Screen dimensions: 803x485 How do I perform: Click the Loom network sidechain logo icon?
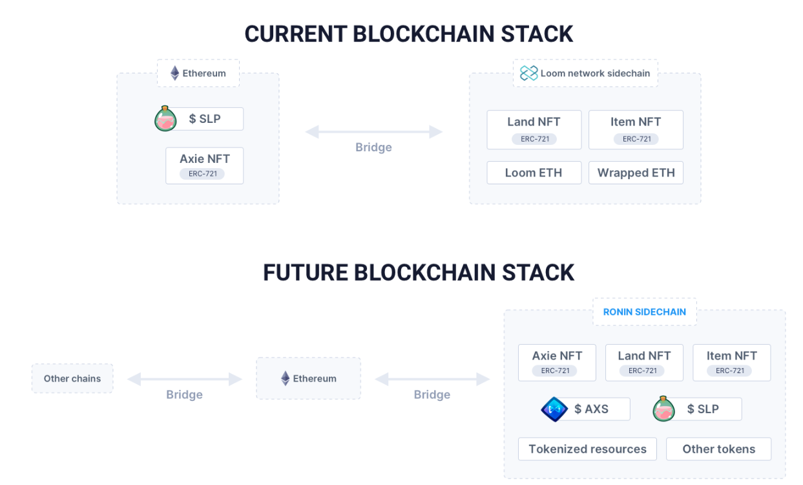(529, 73)
